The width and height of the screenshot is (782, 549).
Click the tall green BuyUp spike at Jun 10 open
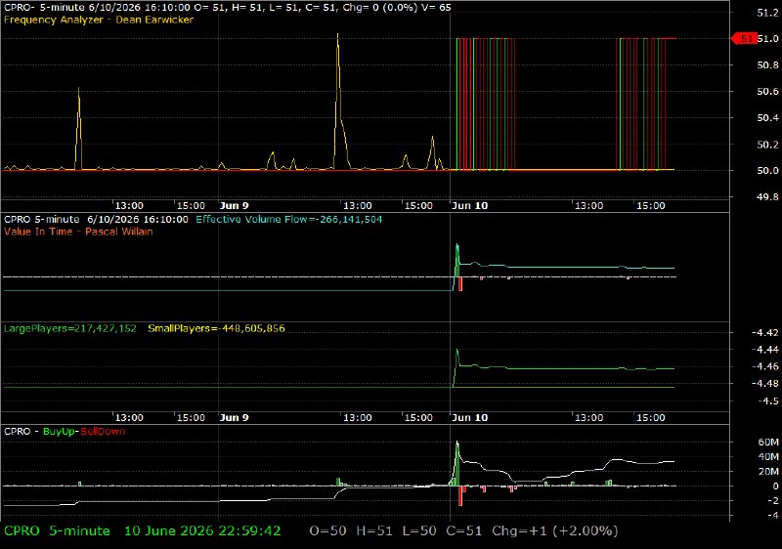456,463
